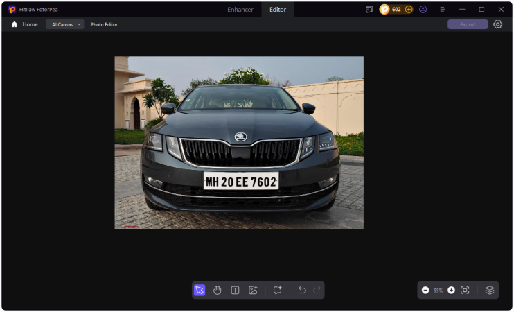Open the hamburger menu

click(443, 10)
